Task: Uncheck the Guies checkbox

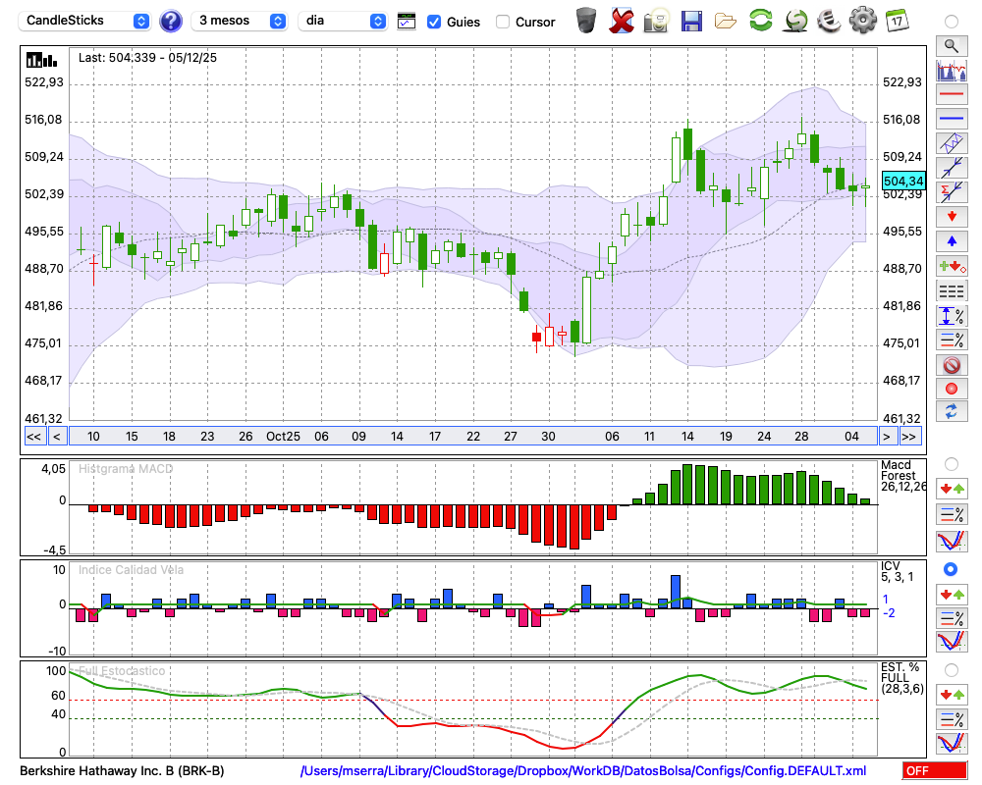Action: [x=434, y=22]
